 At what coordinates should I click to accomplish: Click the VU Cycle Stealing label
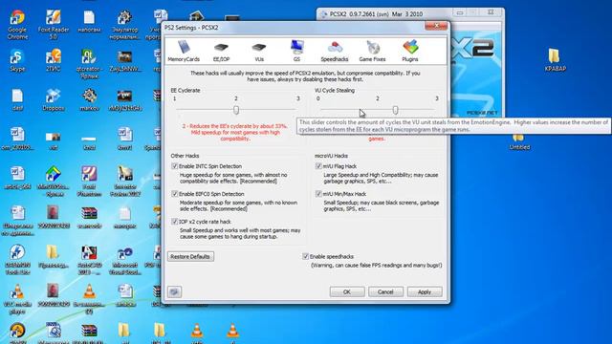(335, 91)
